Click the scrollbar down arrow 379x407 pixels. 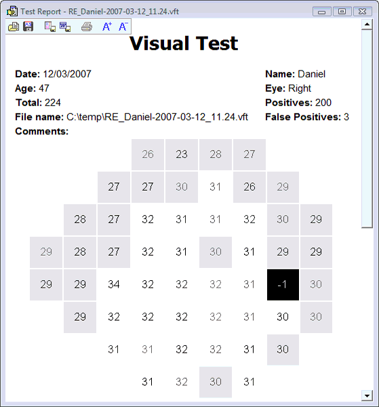tap(367, 395)
